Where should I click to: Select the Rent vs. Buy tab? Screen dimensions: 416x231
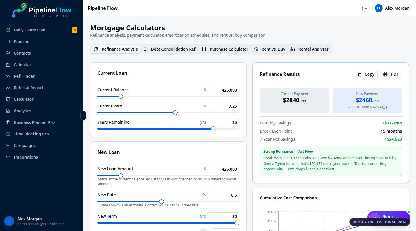pyautogui.click(x=269, y=49)
